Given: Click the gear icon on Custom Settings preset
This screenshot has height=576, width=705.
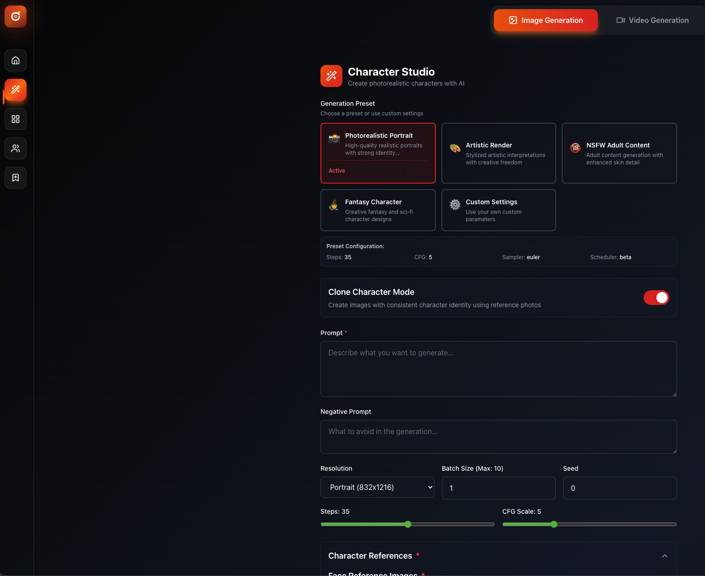Looking at the screenshot, I should coord(455,205).
